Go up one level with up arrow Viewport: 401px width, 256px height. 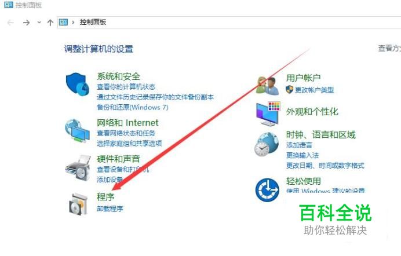click(x=50, y=23)
